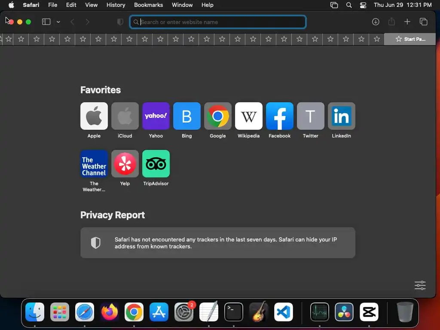The width and height of the screenshot is (440, 330).
Task: Show the tab overview
Action: pos(423,21)
